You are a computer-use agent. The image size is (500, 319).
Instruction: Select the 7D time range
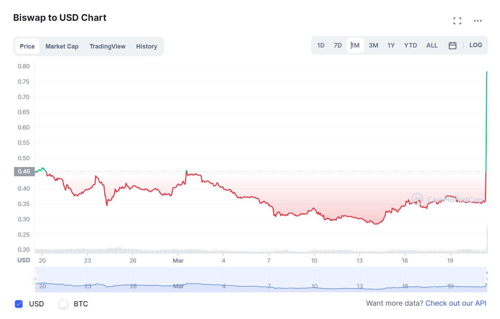coord(338,45)
